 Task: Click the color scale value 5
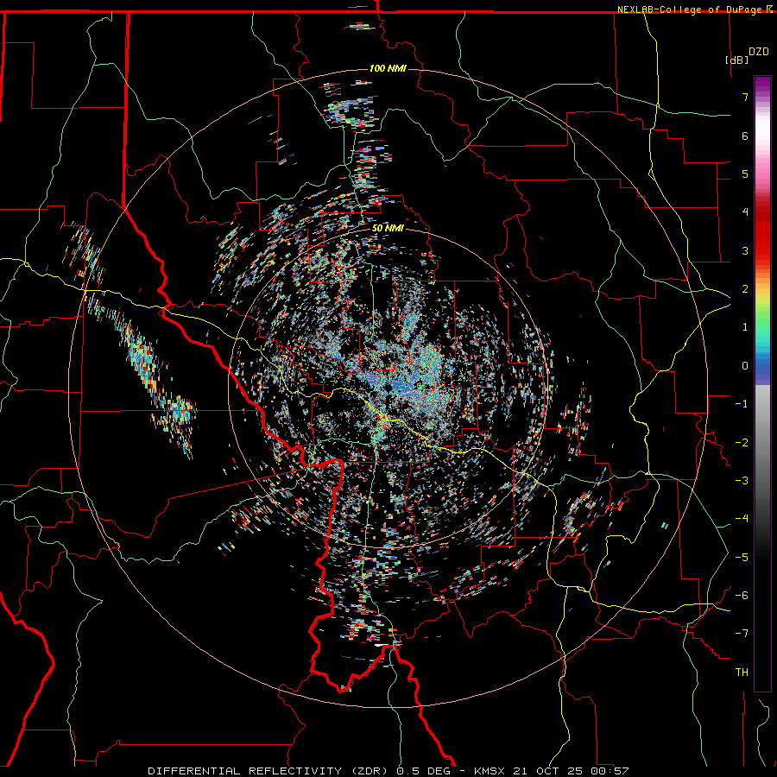745,174
